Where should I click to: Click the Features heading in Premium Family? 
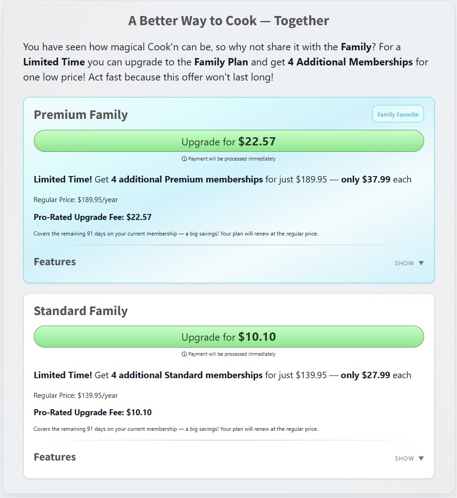click(55, 262)
